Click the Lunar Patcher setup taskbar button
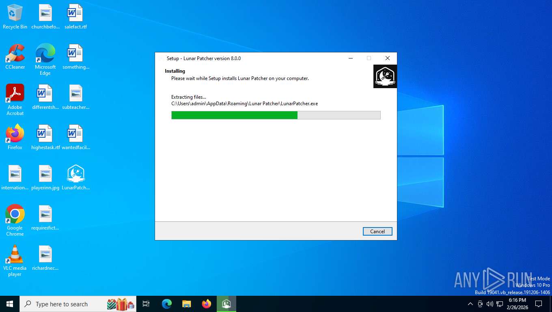 [x=226, y=304]
